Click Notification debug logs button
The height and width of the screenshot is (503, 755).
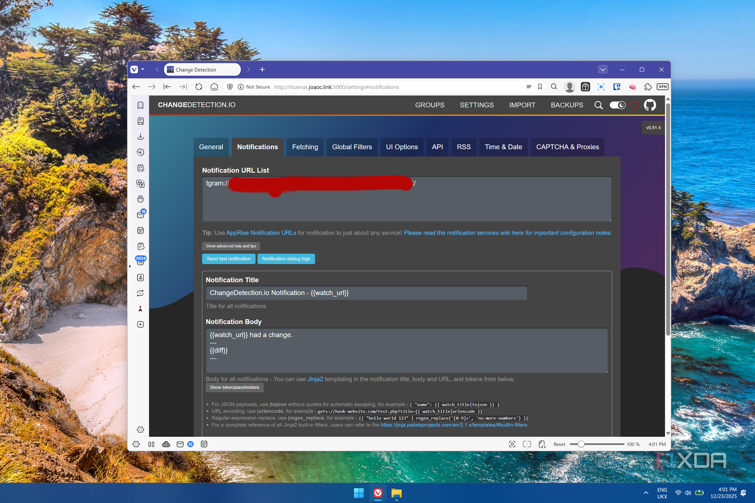tap(286, 259)
